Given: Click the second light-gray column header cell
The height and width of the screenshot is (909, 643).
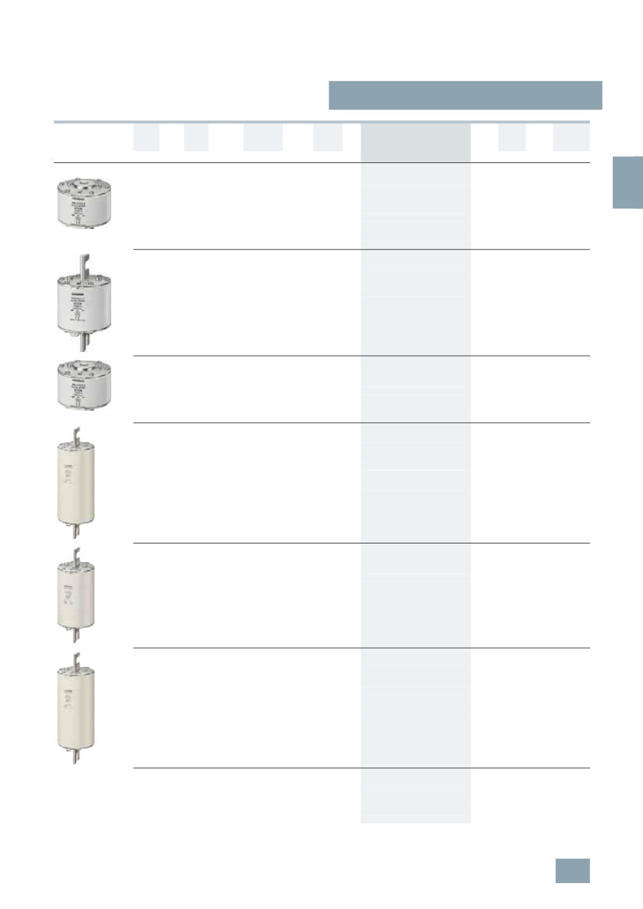Looking at the screenshot, I should (196, 137).
